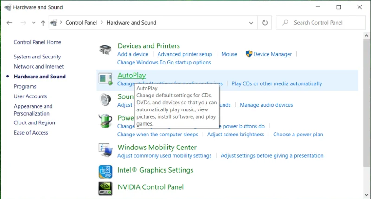371x199 pixels.
Task: Refresh the Control Panel view
Action: click(265, 23)
